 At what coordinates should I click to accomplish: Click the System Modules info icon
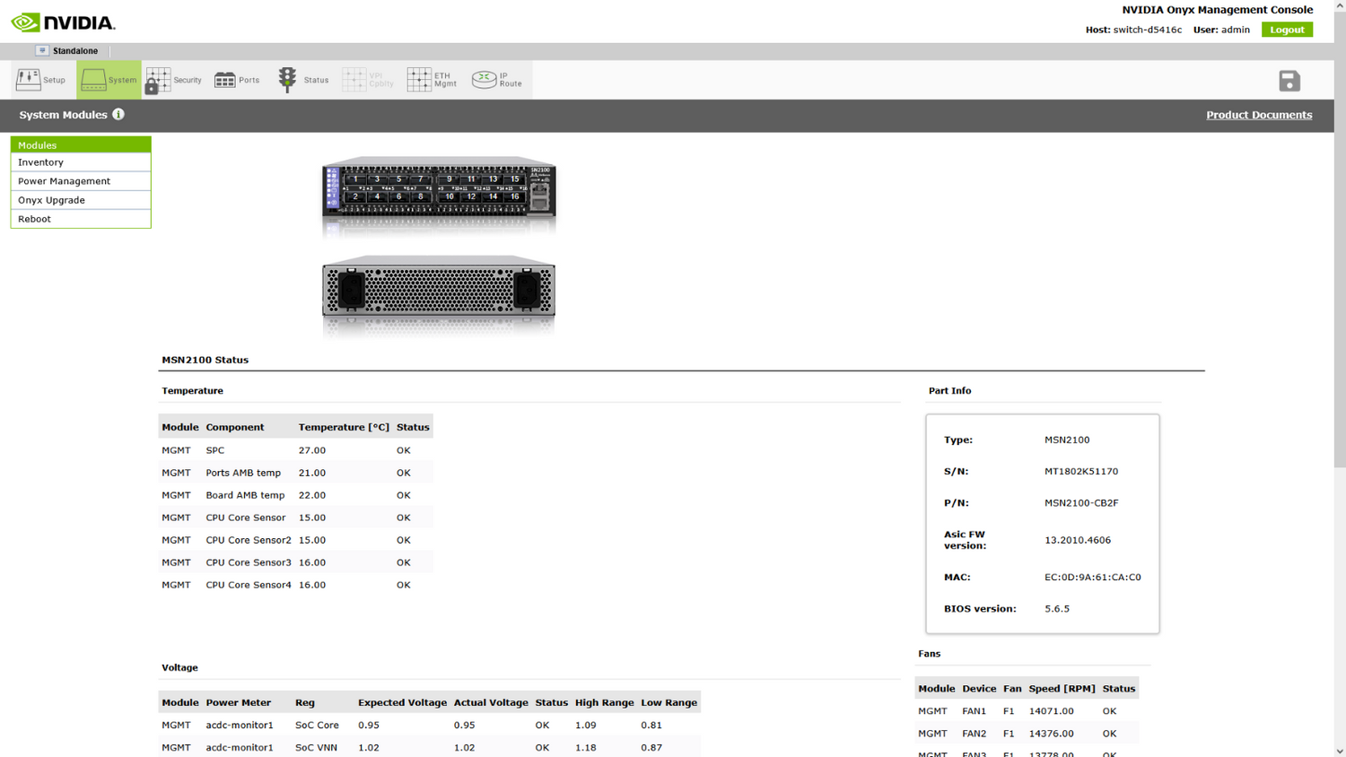click(118, 114)
